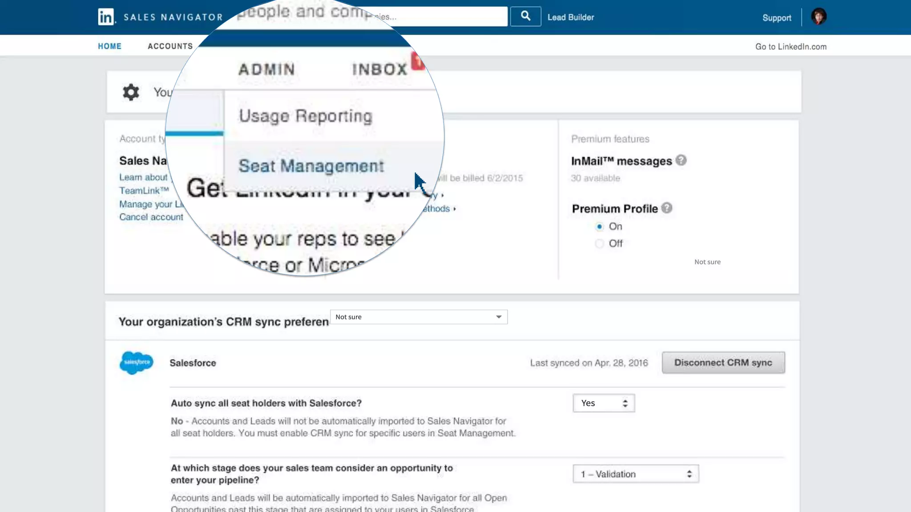Click Disconnect CRM sync button

point(723,363)
